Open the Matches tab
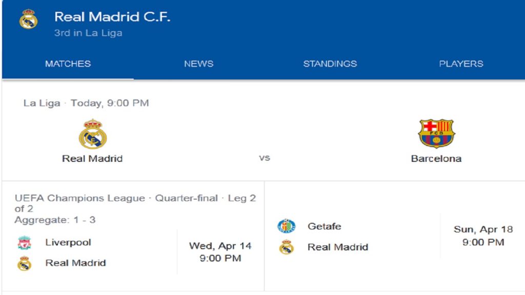525x295 pixels. (68, 64)
